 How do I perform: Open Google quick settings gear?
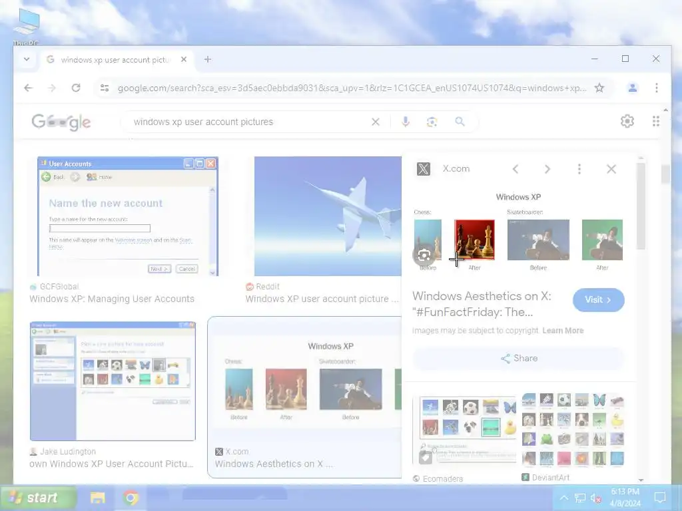pos(627,121)
